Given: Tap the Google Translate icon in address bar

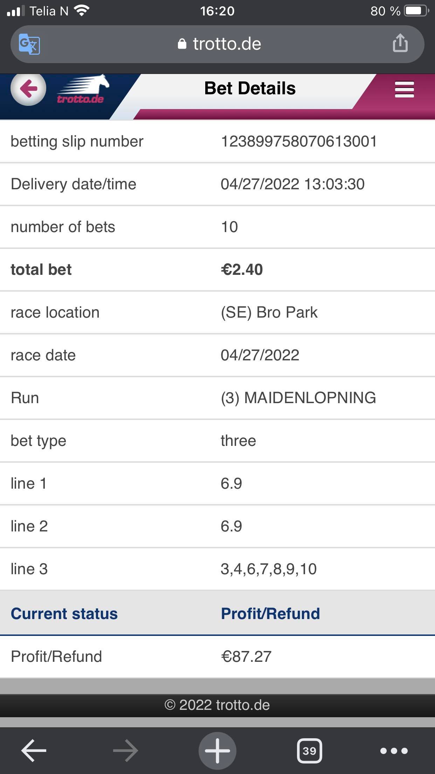Looking at the screenshot, I should pyautogui.click(x=29, y=44).
